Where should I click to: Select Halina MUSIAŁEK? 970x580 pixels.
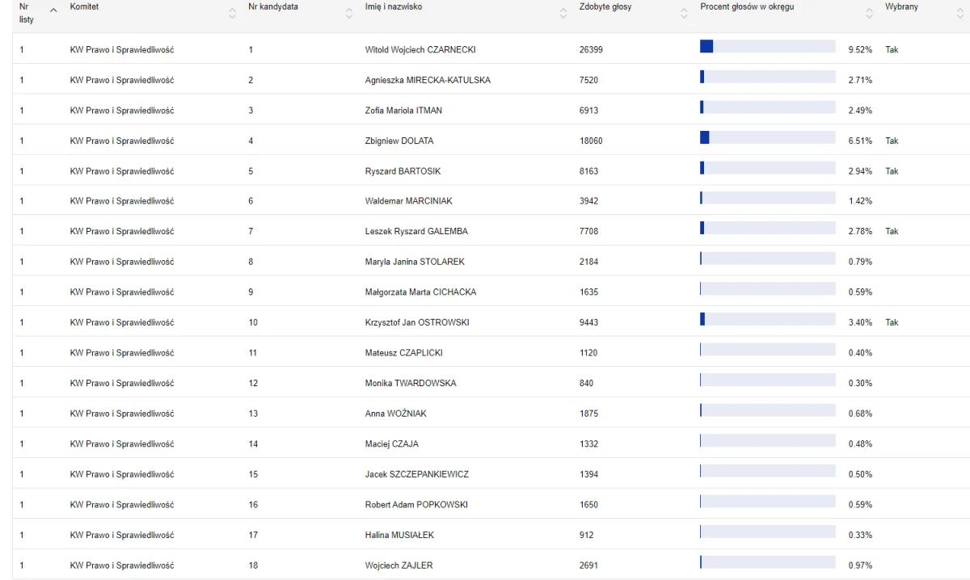click(400, 535)
